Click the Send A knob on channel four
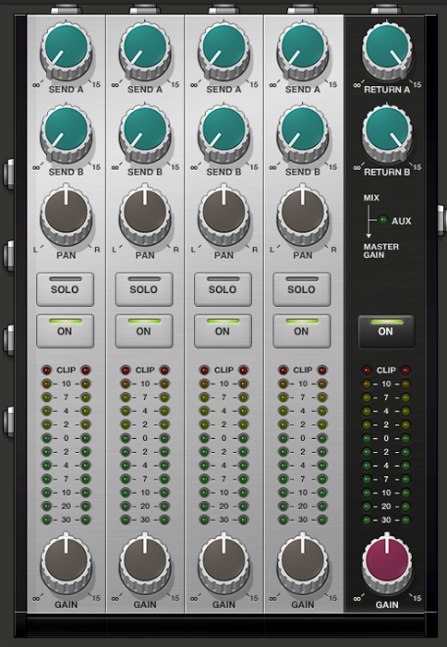The height and width of the screenshot is (647, 447). 303,50
